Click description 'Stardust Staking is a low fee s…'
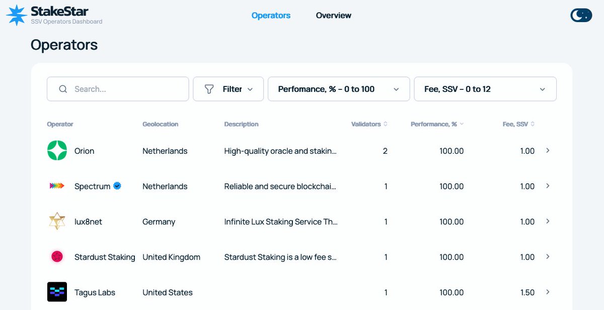The width and height of the screenshot is (604, 310). [280, 257]
